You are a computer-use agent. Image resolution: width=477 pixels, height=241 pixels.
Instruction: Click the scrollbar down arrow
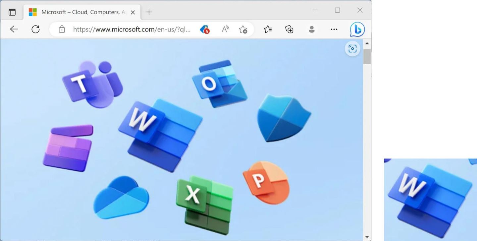tap(367, 236)
